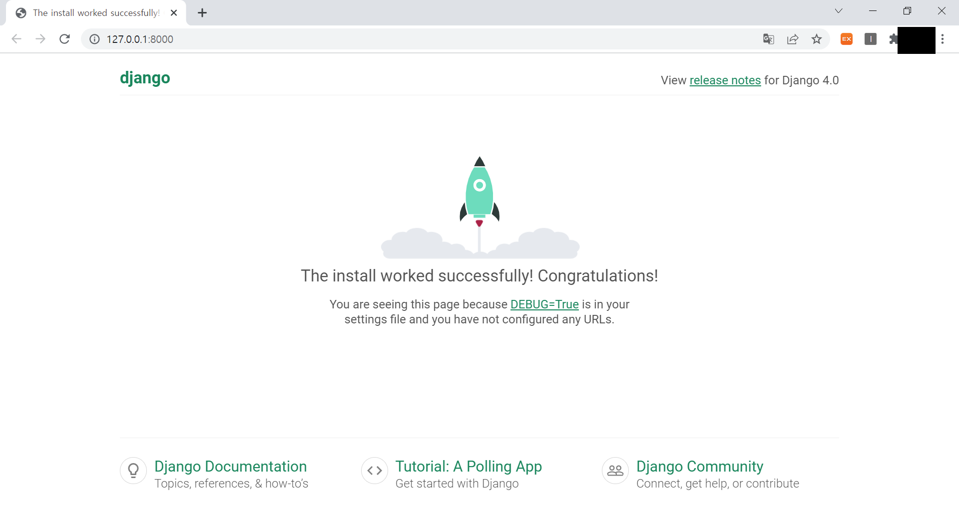Share this page icon

(x=793, y=39)
